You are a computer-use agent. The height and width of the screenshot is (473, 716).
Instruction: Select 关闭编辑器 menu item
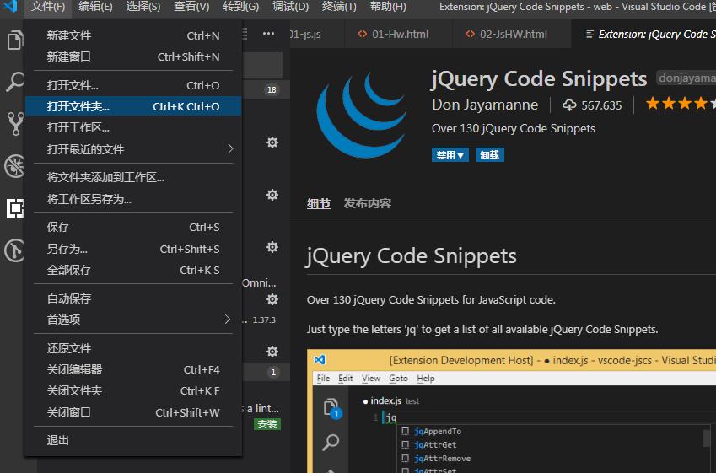click(133, 369)
